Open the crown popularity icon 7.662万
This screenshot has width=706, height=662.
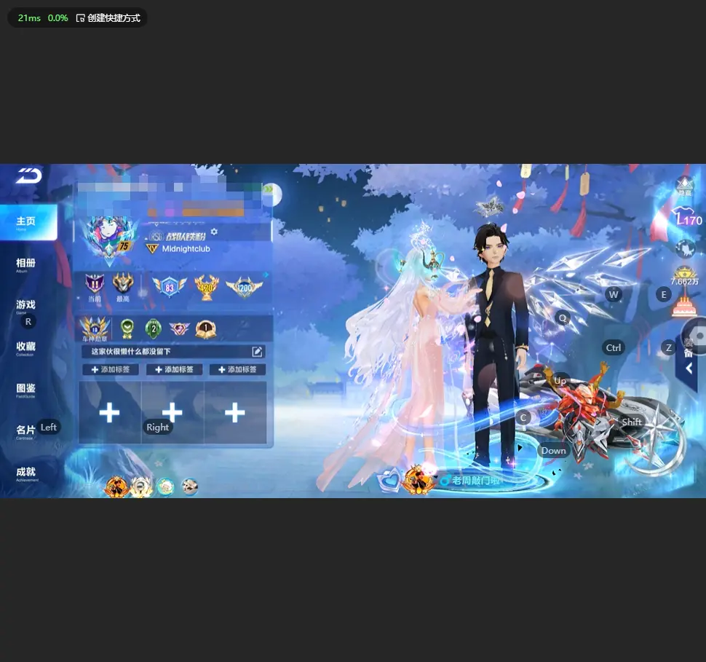[684, 276]
